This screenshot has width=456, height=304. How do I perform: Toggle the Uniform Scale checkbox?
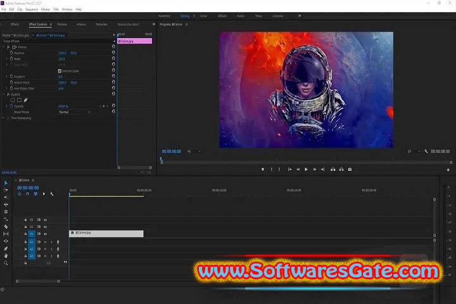pyautogui.click(x=60, y=71)
